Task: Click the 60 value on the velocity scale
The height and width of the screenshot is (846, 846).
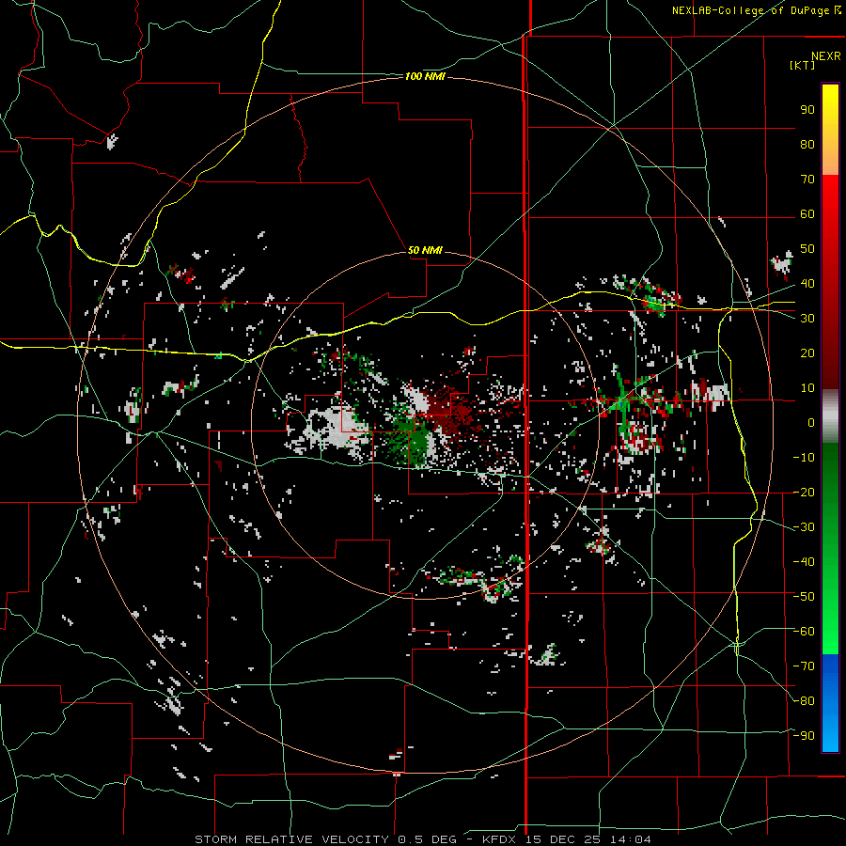Action: [x=807, y=214]
